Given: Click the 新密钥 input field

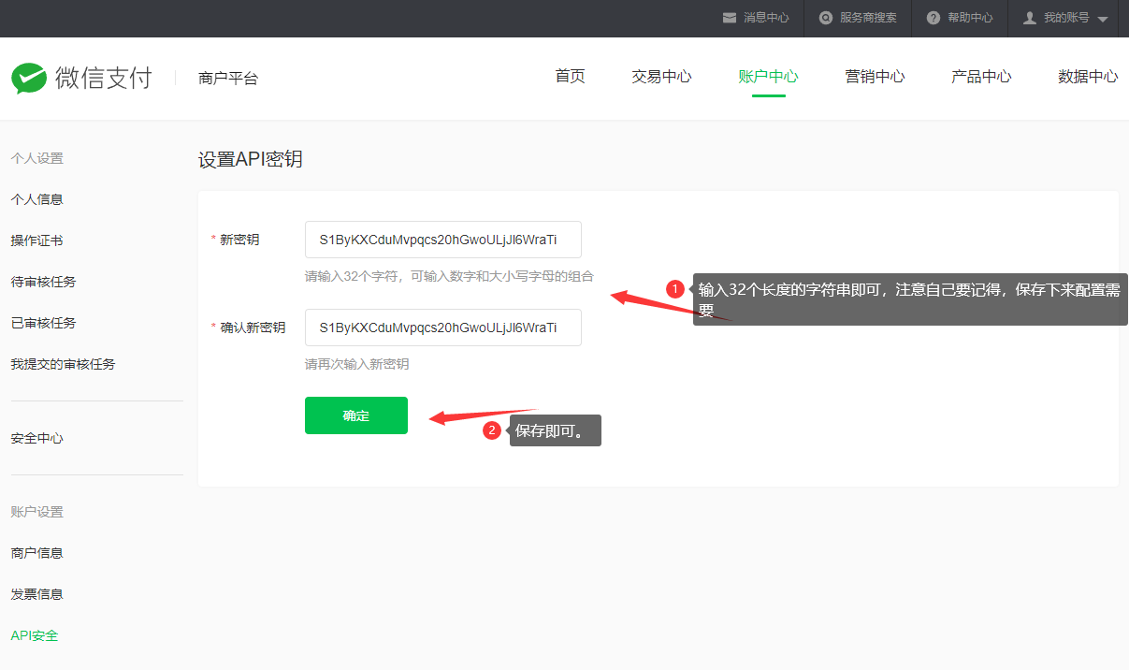Looking at the screenshot, I should click(x=443, y=240).
